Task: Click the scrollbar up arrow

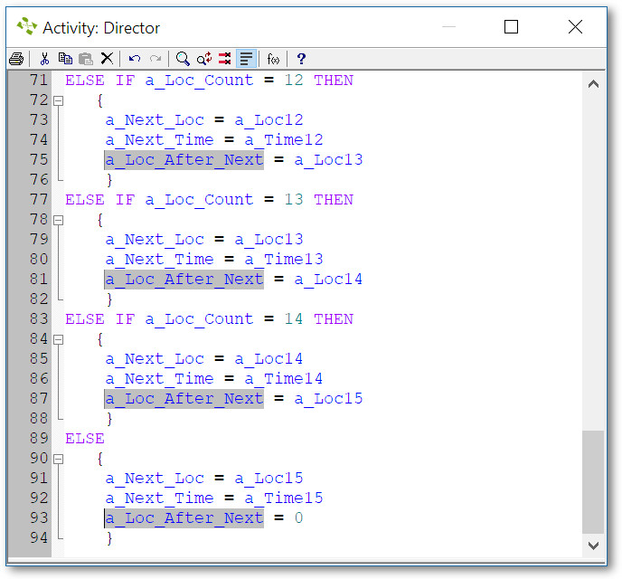Action: pos(593,84)
